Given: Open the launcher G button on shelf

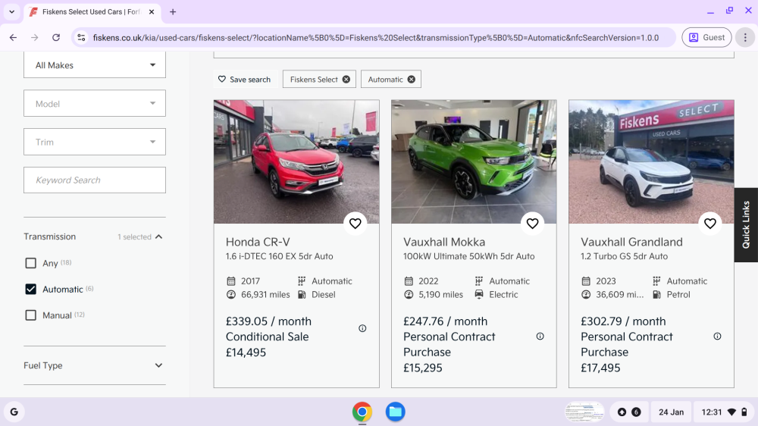Looking at the screenshot, I should [x=14, y=412].
